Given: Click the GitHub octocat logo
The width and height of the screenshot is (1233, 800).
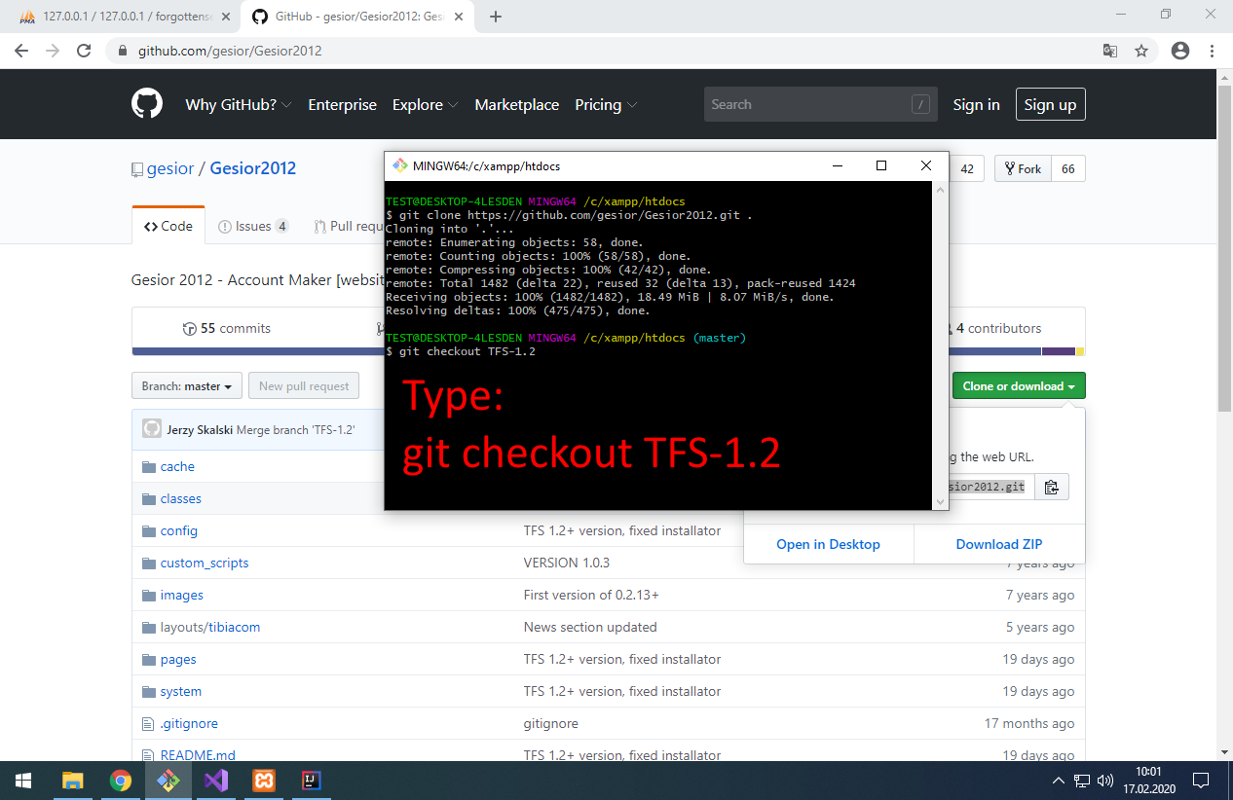Looking at the screenshot, I should [x=146, y=103].
